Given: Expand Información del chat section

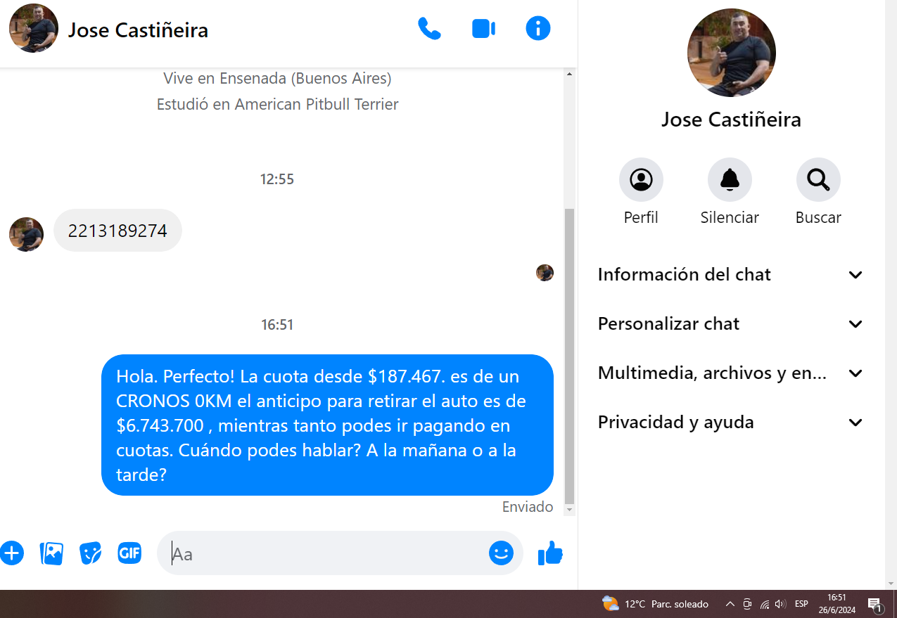Looking at the screenshot, I should (730, 275).
